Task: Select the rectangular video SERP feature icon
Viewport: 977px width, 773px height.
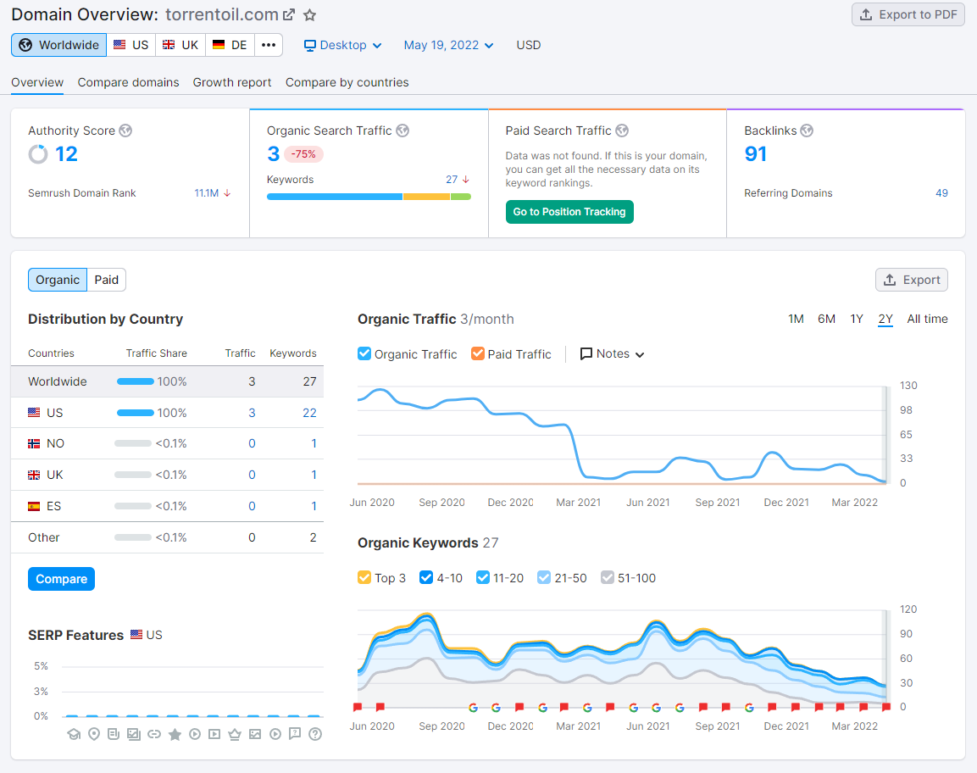Action: (x=214, y=734)
